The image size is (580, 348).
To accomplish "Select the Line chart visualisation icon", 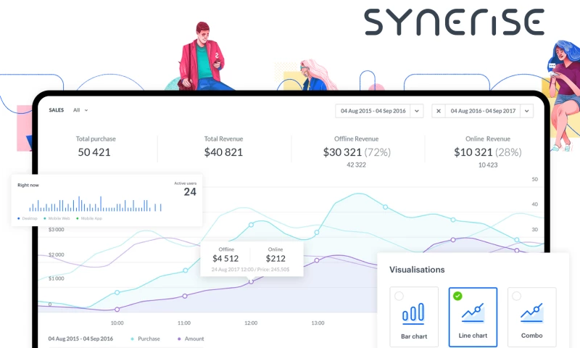I will [x=473, y=313].
